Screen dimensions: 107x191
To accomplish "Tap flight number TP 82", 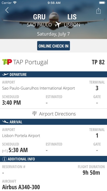I will tap(98, 62).
